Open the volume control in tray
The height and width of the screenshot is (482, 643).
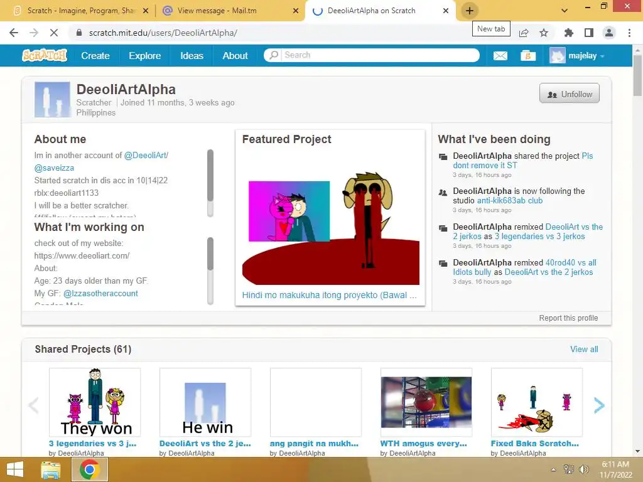(x=583, y=469)
